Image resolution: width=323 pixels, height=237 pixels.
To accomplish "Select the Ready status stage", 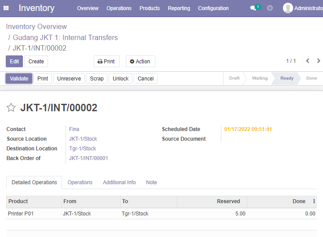I will click(x=287, y=78).
